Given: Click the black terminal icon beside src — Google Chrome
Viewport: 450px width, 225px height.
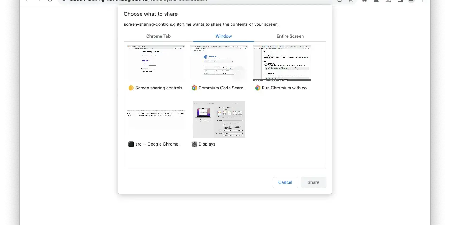Looking at the screenshot, I should [131, 144].
